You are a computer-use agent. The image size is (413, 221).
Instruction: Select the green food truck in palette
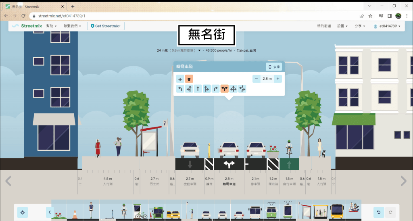[x=157, y=210]
